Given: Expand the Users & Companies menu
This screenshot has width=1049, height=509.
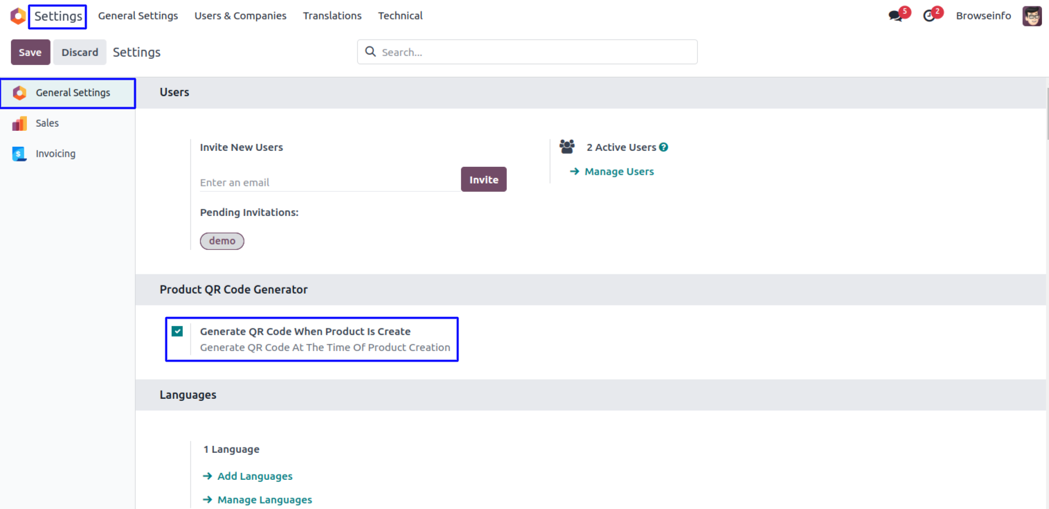Looking at the screenshot, I should pos(240,16).
